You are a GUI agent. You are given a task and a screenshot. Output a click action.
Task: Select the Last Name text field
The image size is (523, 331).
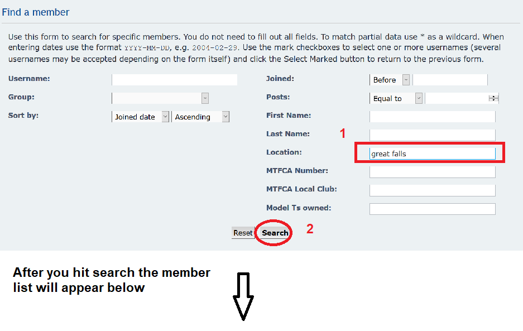tap(432, 135)
